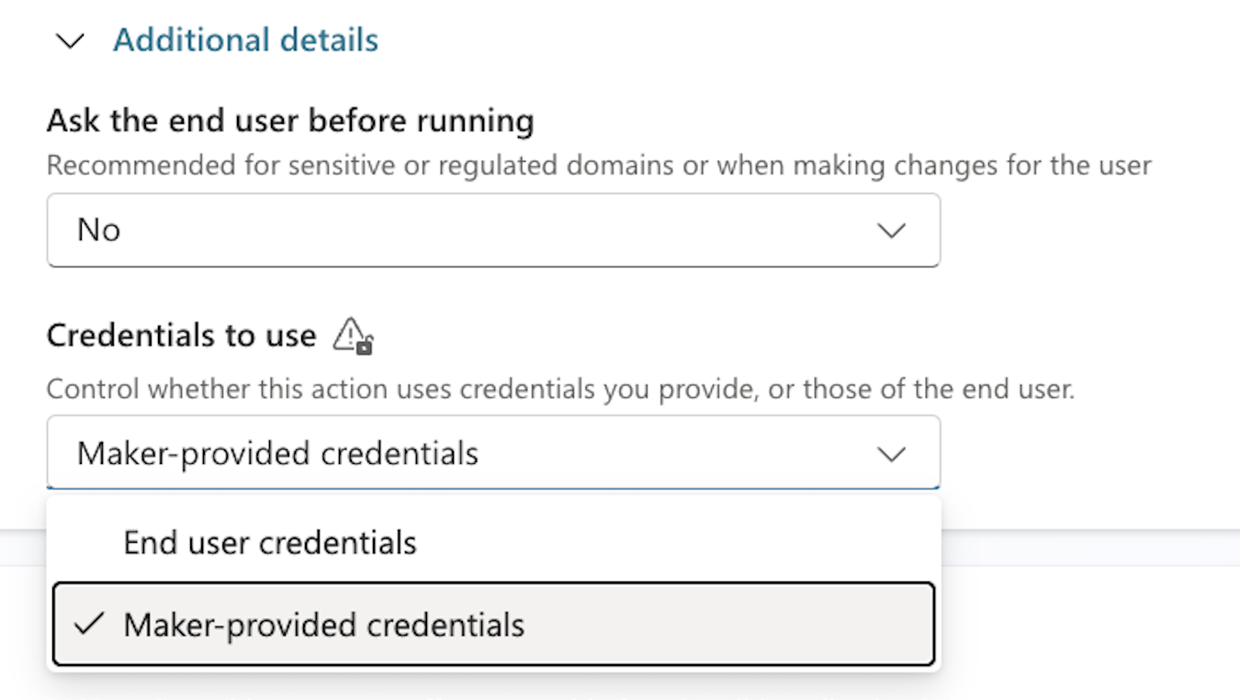Select the End user credentials option
Viewport: 1240px width, 700px height.
[x=493, y=543]
